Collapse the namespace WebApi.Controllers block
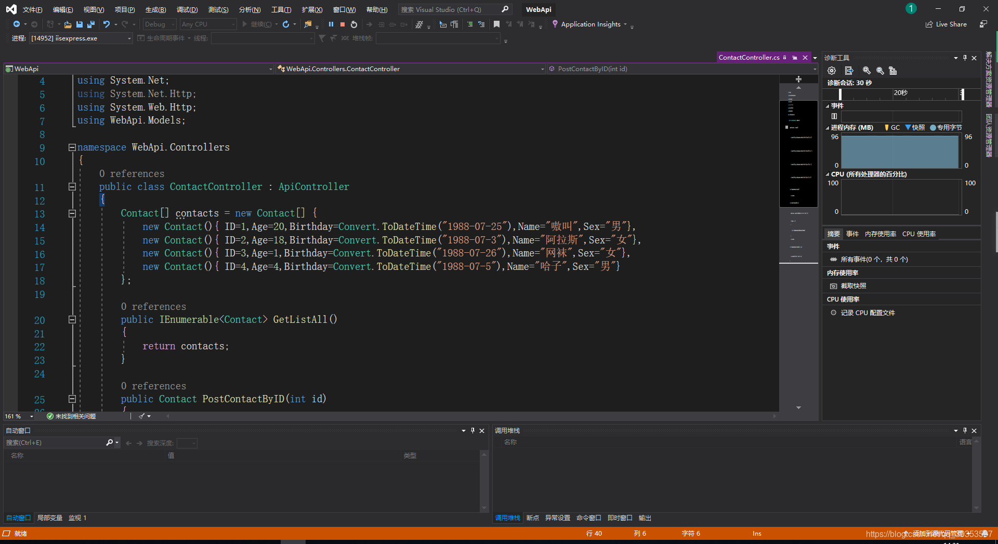The width and height of the screenshot is (998, 544). (72, 147)
